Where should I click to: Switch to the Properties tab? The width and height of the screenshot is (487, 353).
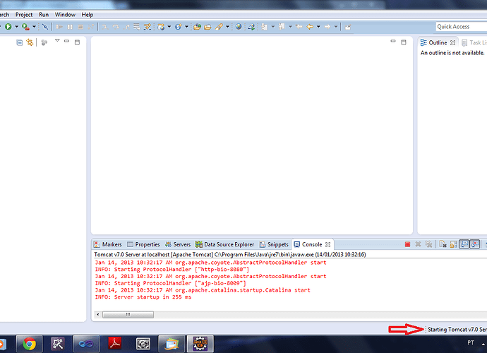(143, 244)
